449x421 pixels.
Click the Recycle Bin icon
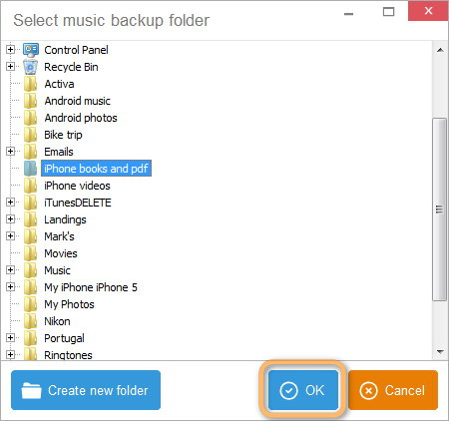31,67
